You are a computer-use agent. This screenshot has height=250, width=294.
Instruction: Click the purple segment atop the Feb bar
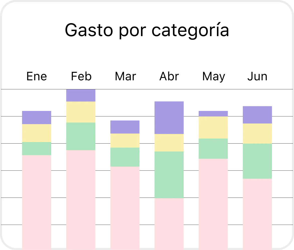click(x=81, y=95)
